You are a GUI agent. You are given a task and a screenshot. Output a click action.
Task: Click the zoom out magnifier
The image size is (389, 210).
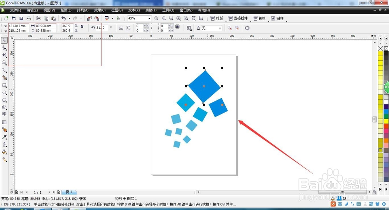[164, 18]
